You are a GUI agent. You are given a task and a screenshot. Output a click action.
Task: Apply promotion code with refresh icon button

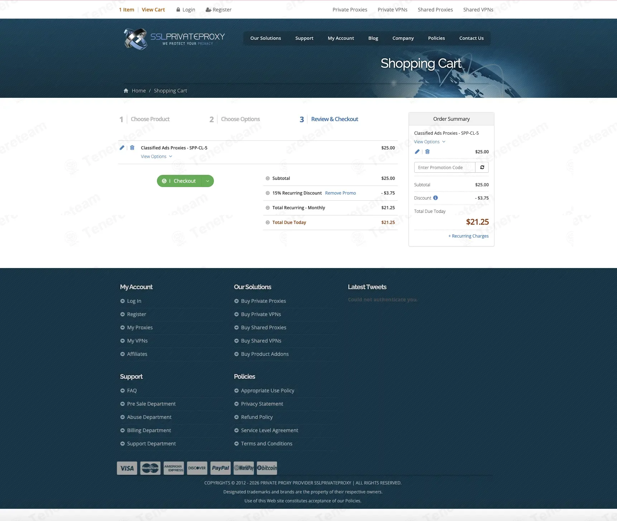(482, 167)
